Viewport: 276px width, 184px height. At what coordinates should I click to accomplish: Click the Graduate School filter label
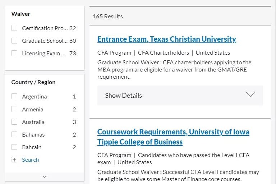(x=45, y=41)
